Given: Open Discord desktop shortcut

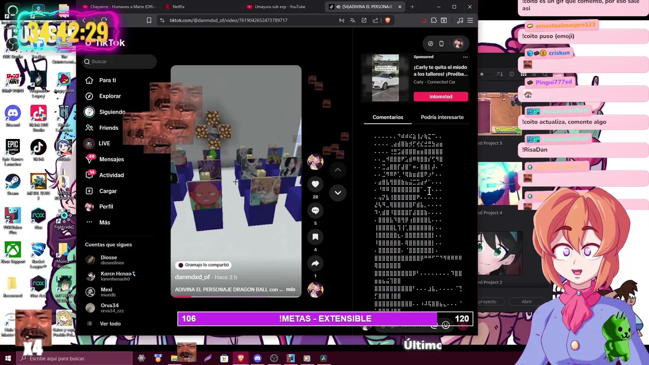Looking at the screenshot, I should [x=13, y=116].
